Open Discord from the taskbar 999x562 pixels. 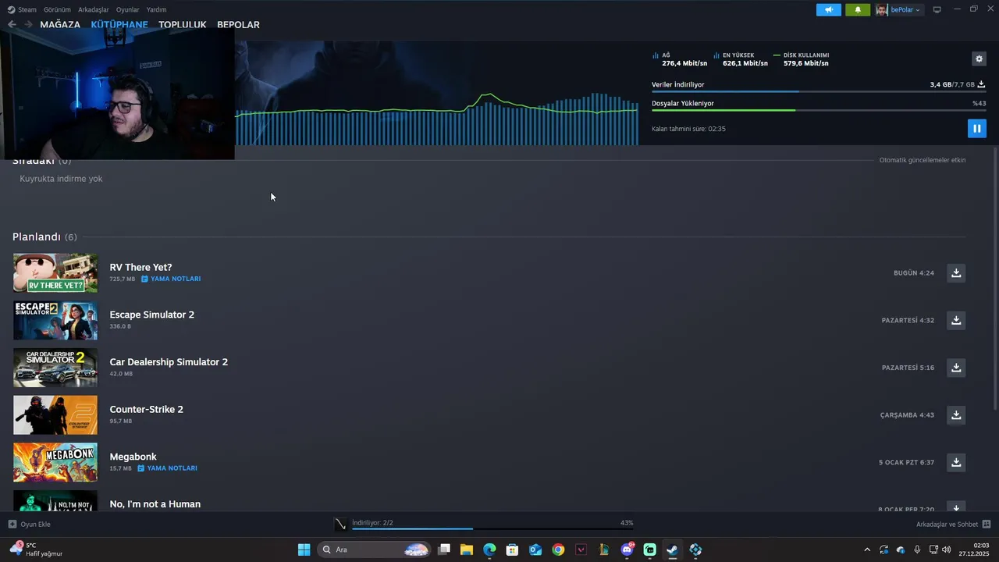click(x=627, y=550)
